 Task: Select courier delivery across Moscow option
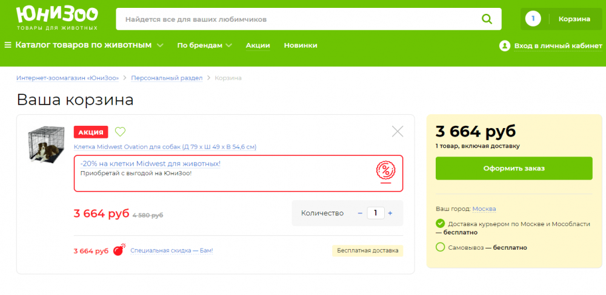click(x=441, y=224)
